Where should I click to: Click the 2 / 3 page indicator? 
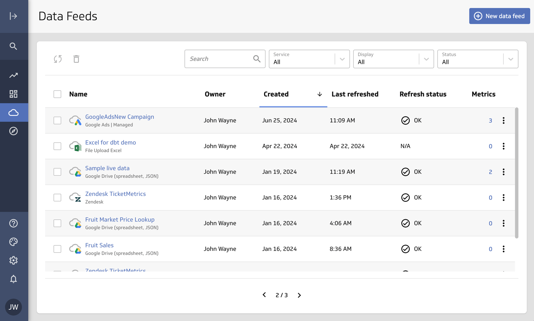click(282, 295)
